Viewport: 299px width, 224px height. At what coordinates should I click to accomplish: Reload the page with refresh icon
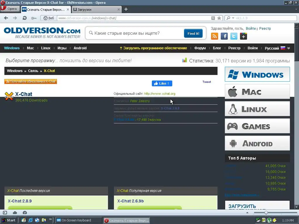(x=25, y=18)
